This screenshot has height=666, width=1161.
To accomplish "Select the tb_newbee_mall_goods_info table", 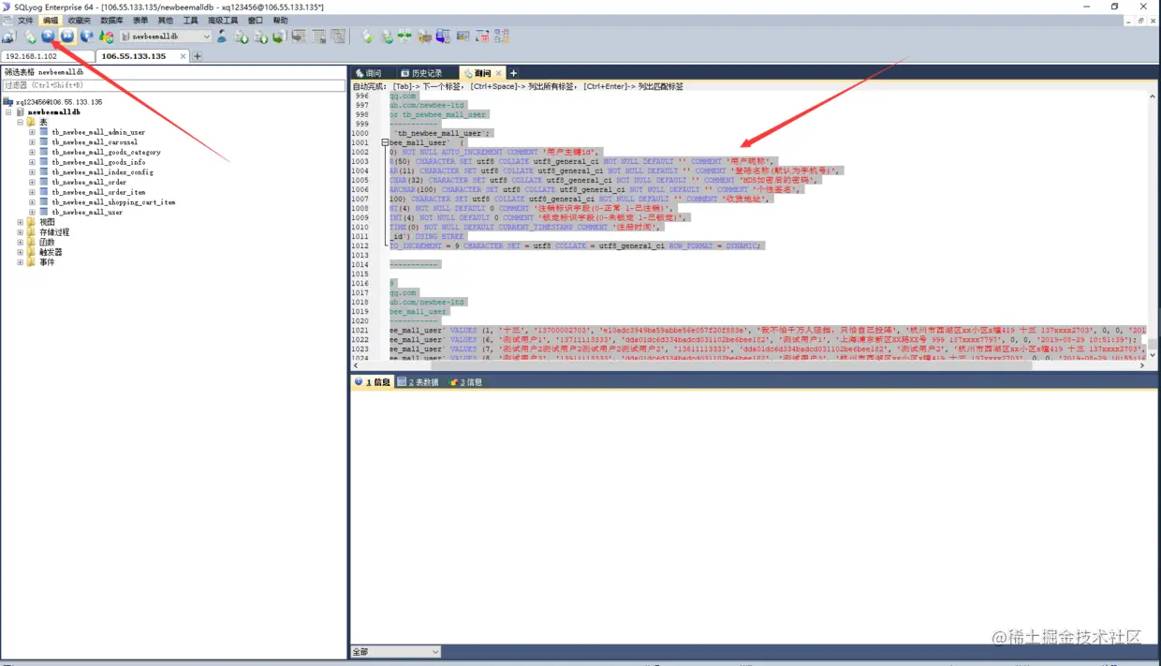I will (98, 162).
